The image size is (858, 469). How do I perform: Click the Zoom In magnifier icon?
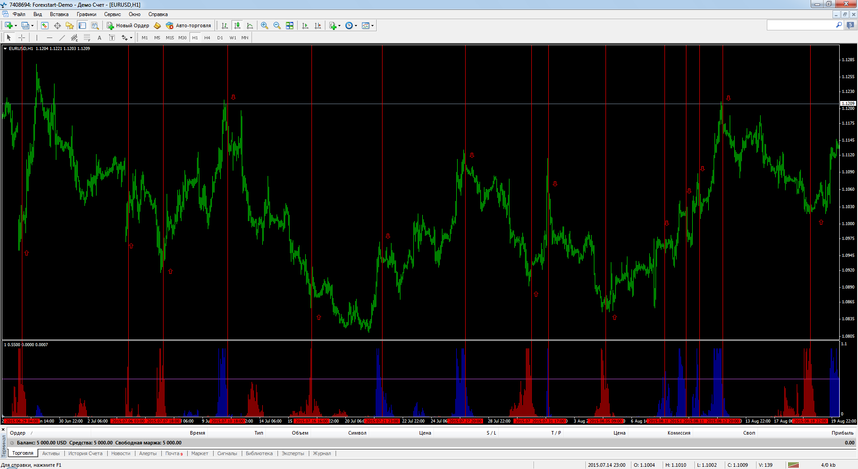(265, 25)
